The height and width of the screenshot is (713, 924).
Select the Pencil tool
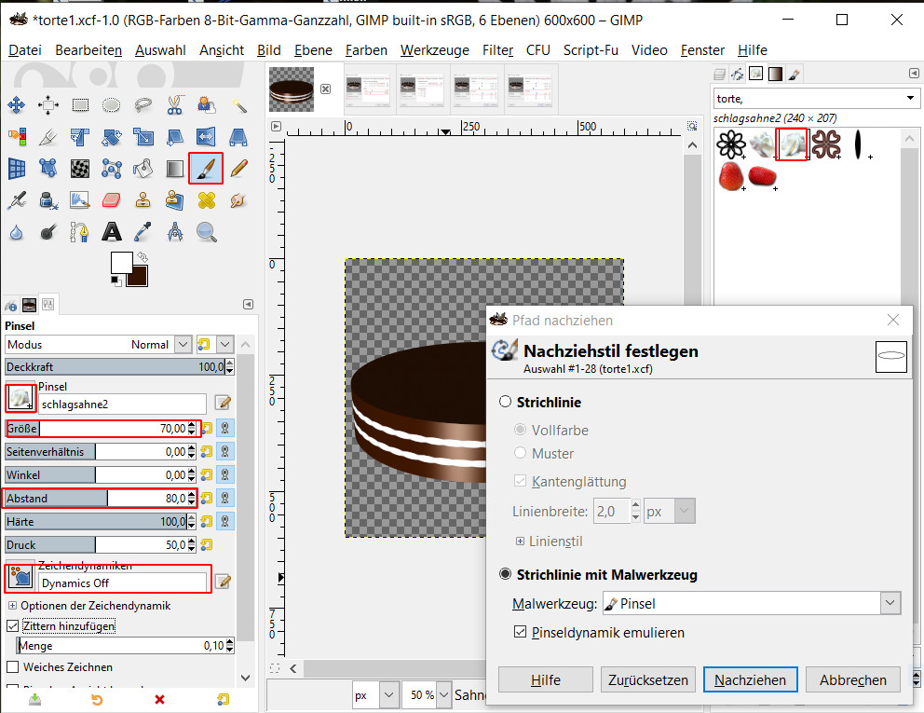click(x=238, y=168)
